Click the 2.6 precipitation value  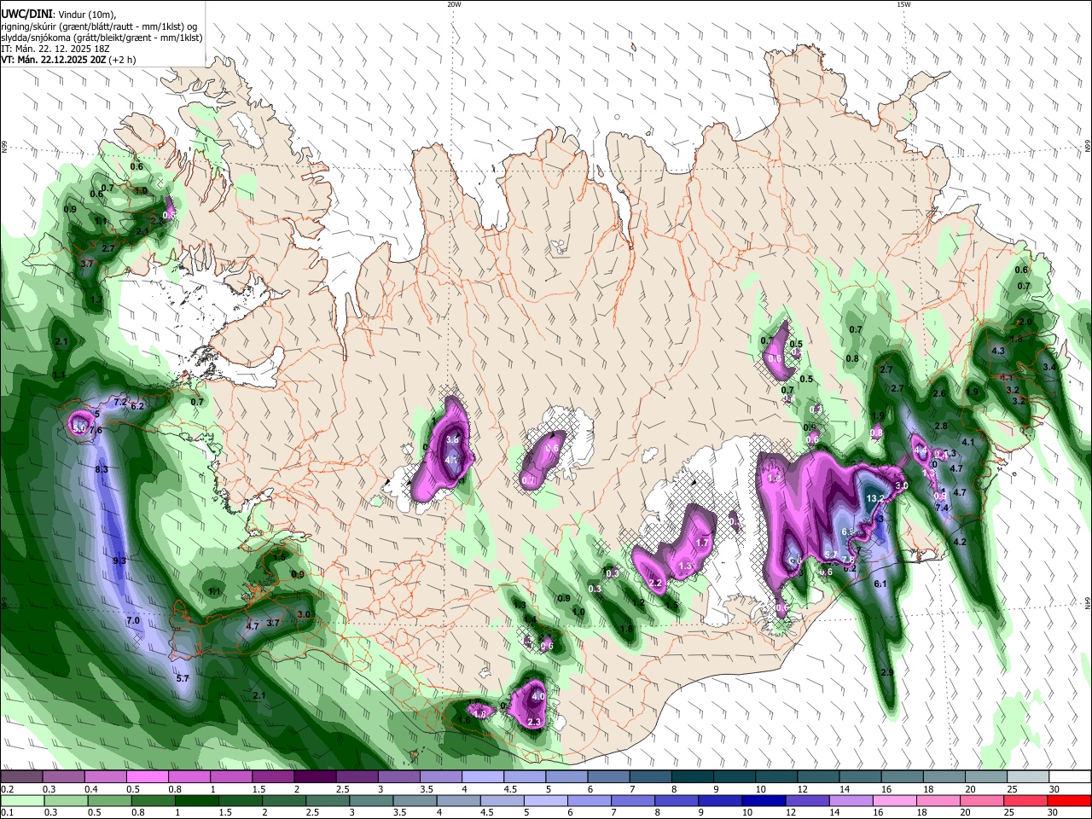[939, 393]
